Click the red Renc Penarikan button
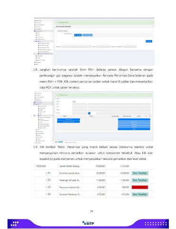This screenshot has width=176, height=229. [140, 187]
